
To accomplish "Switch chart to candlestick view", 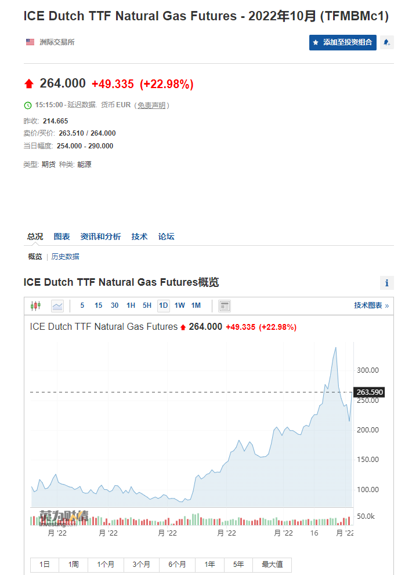I will pyautogui.click(x=36, y=305).
